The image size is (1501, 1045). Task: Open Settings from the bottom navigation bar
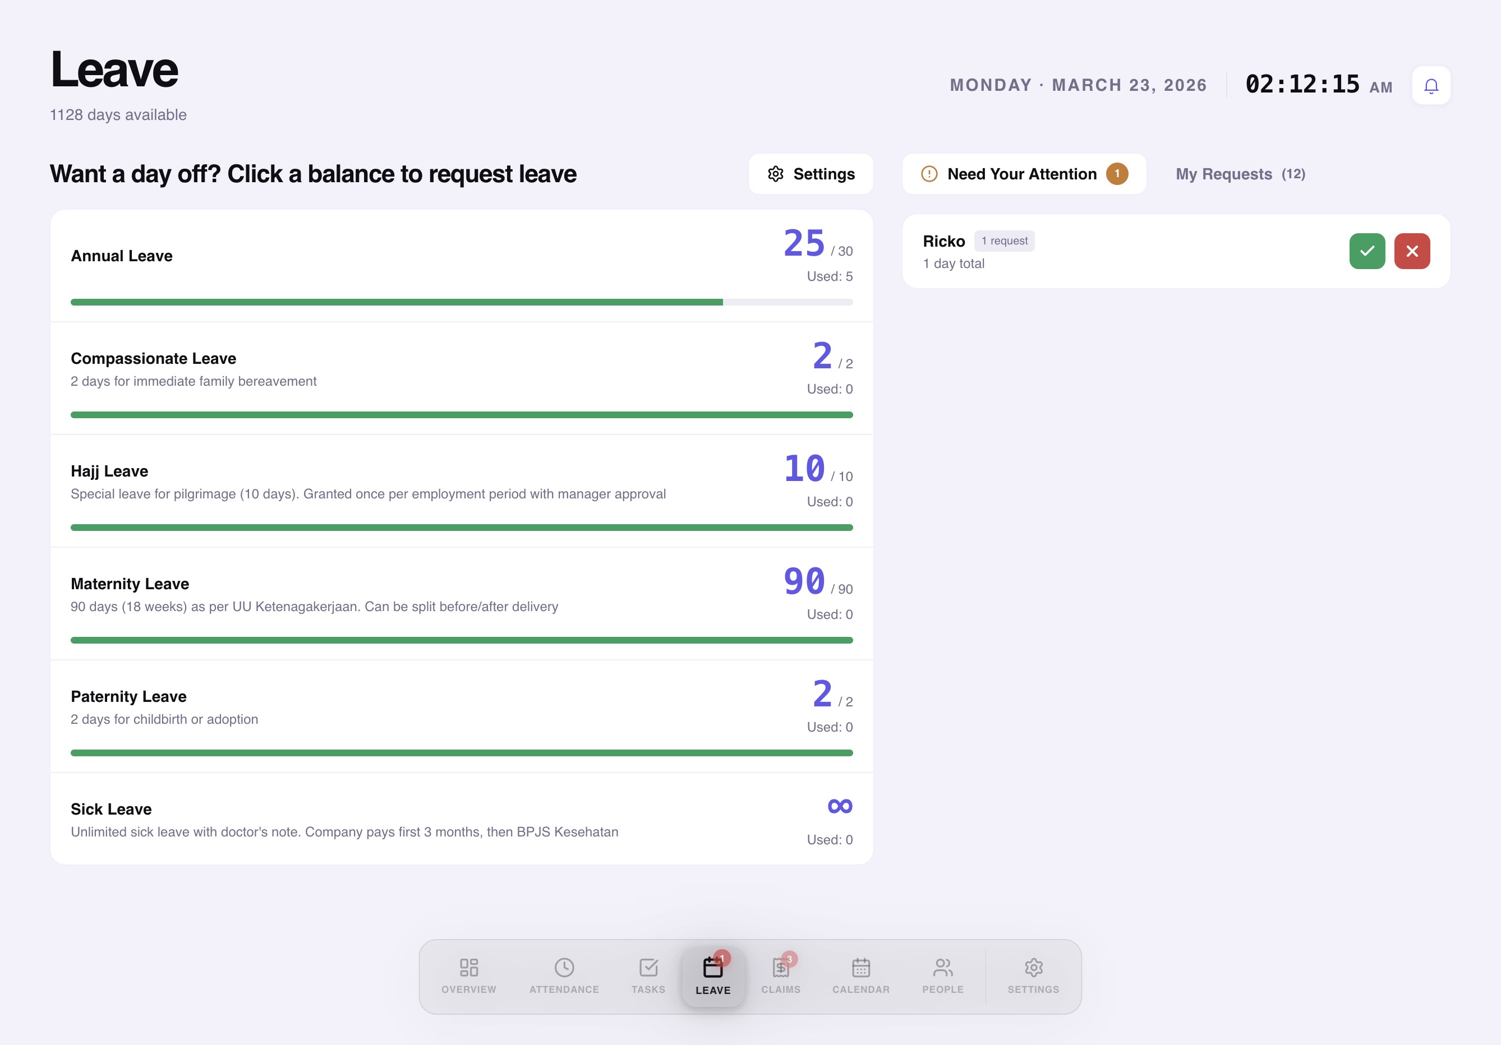(1033, 977)
